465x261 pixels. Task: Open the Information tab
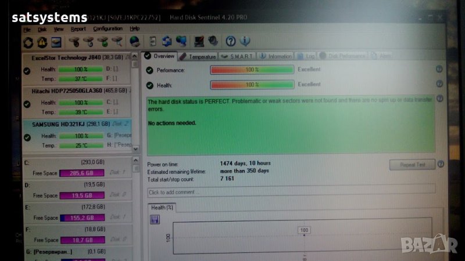(x=276, y=56)
